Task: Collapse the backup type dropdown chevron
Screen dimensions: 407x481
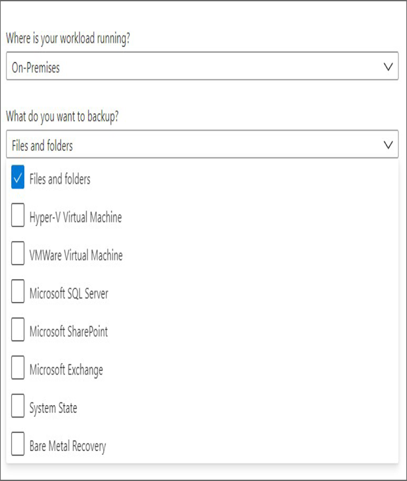Action: tap(388, 145)
